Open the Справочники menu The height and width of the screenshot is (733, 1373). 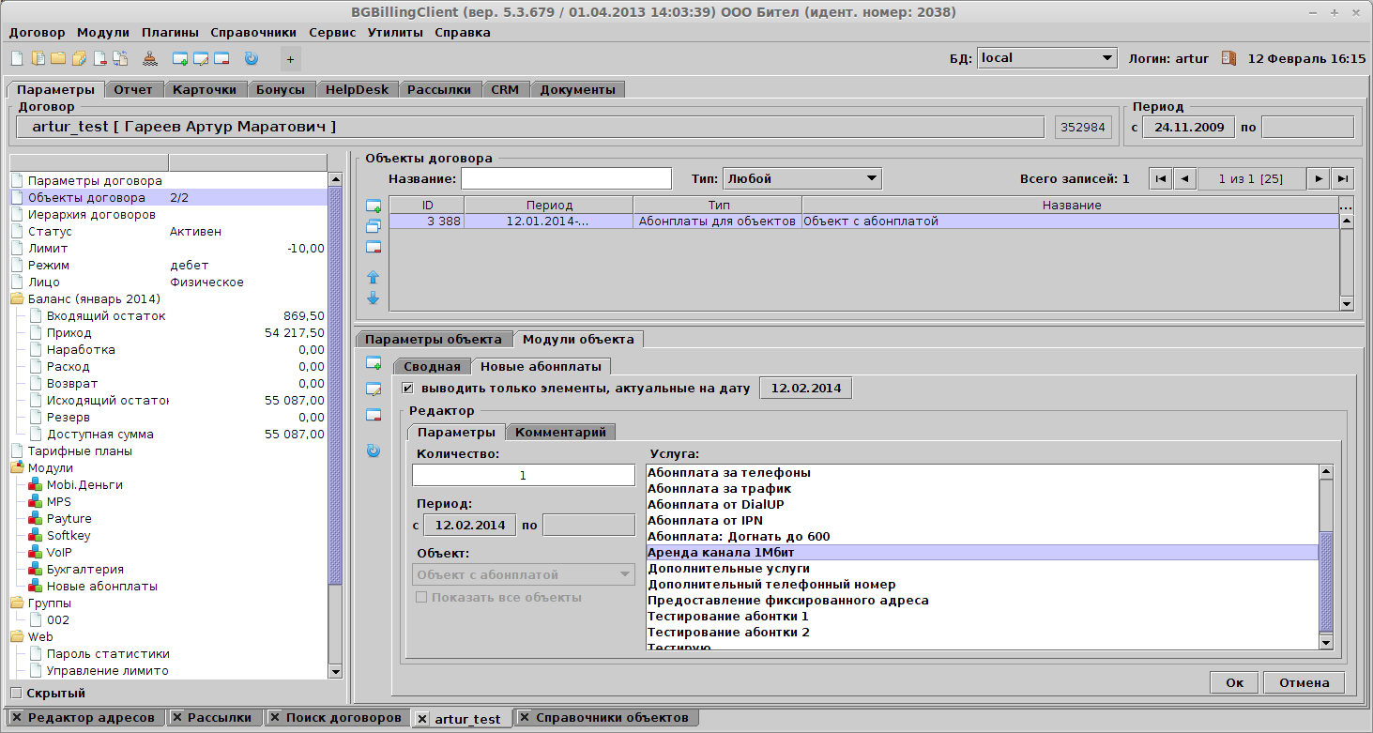[x=252, y=31]
